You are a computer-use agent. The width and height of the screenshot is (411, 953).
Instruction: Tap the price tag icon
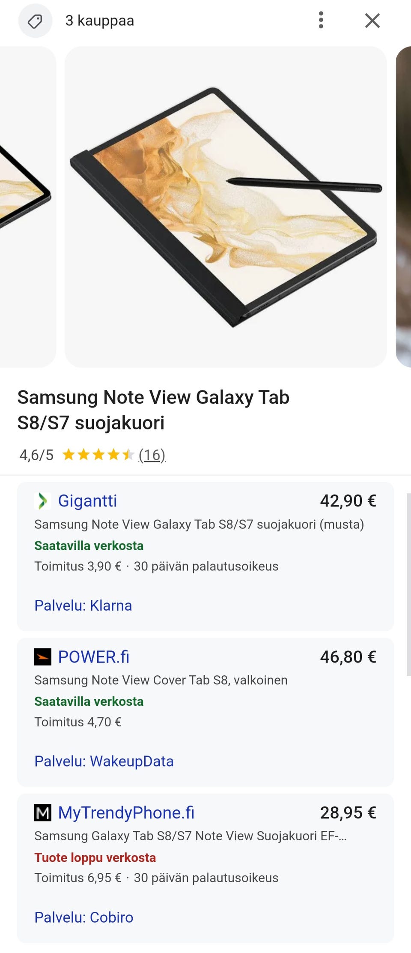point(35,21)
